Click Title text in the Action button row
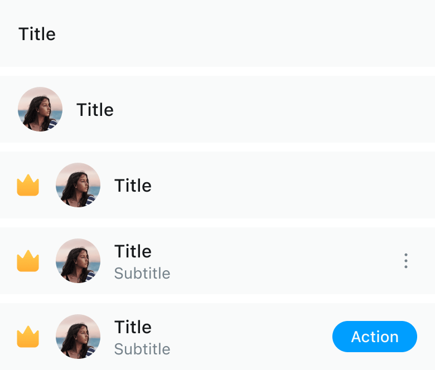 133,327
